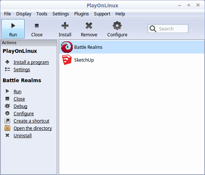205x175 pixels.
Task: Open the Plugins menu
Action: pyautogui.click(x=82, y=14)
